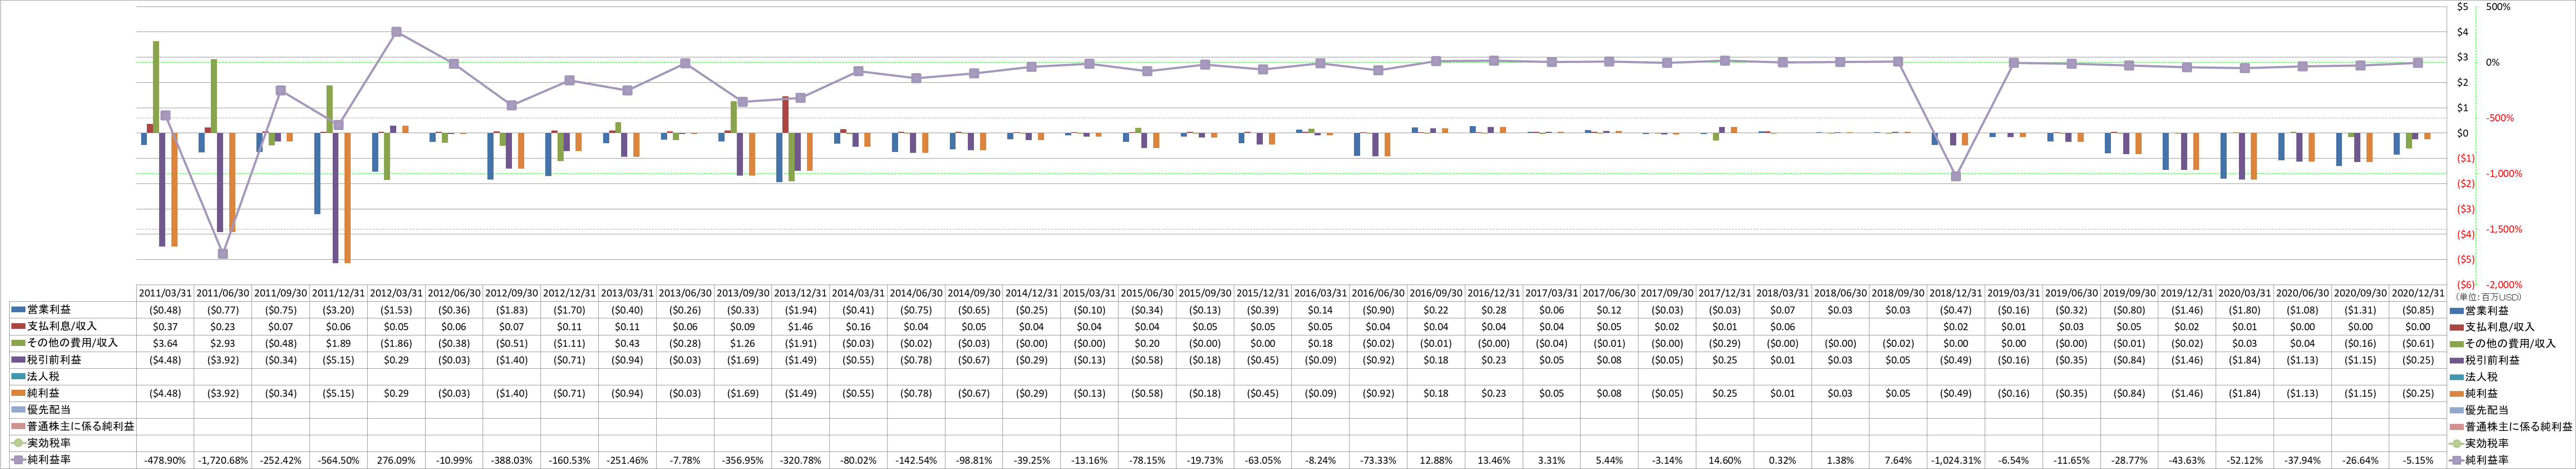Click the 支払利息/収入 row label in the table

[61, 327]
